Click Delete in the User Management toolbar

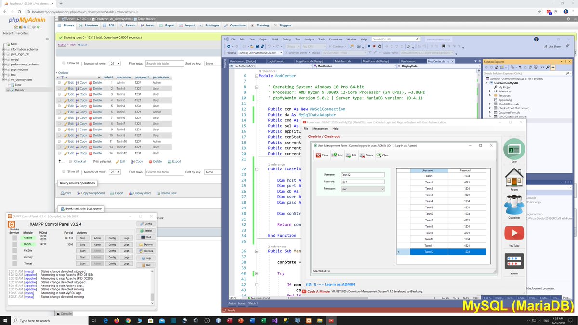coord(366,155)
